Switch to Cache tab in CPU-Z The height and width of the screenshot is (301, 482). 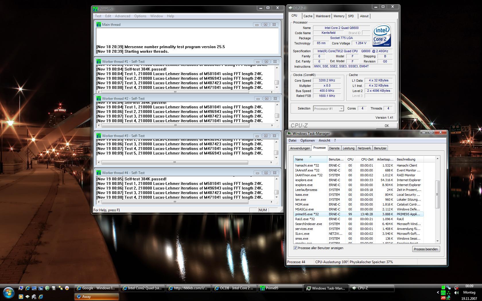click(x=308, y=16)
